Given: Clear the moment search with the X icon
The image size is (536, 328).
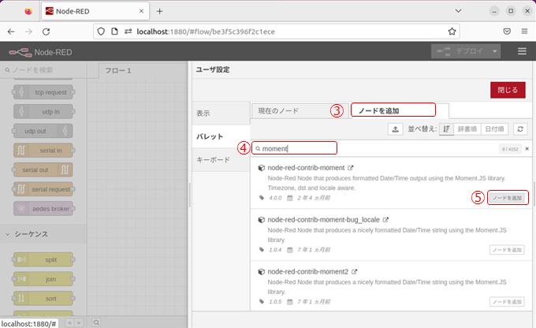Looking at the screenshot, I should tap(527, 148).
